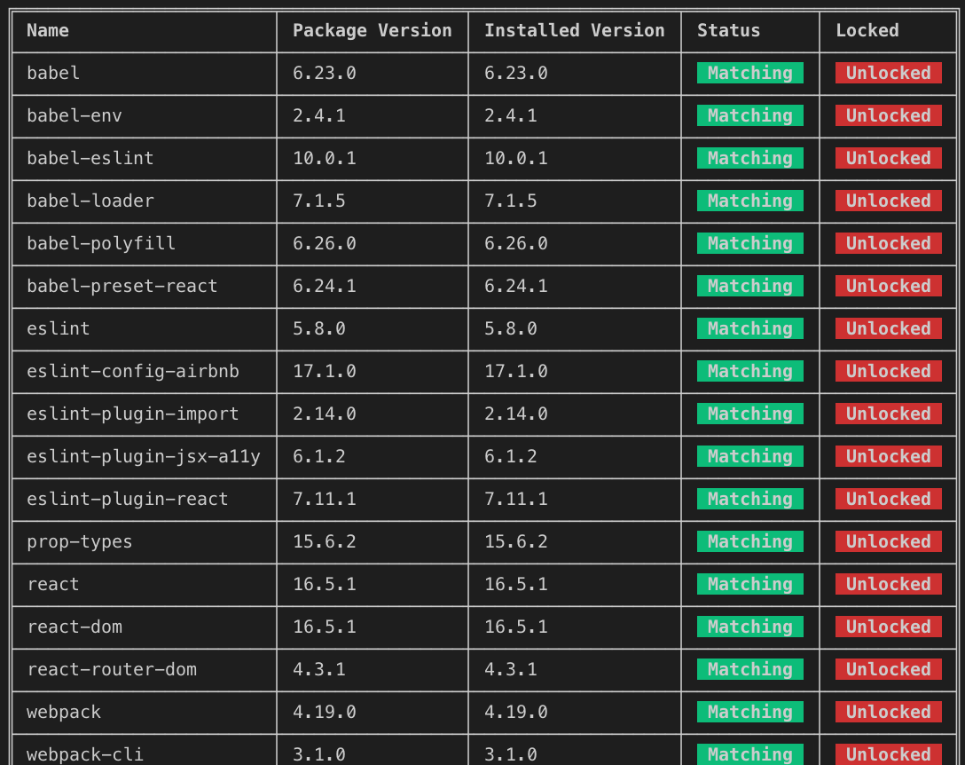Click the Matching badge in babel row
The image size is (965, 765).
click(x=750, y=73)
